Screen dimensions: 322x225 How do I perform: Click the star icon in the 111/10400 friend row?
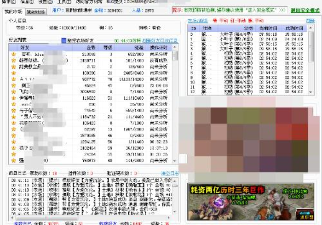click(14, 98)
